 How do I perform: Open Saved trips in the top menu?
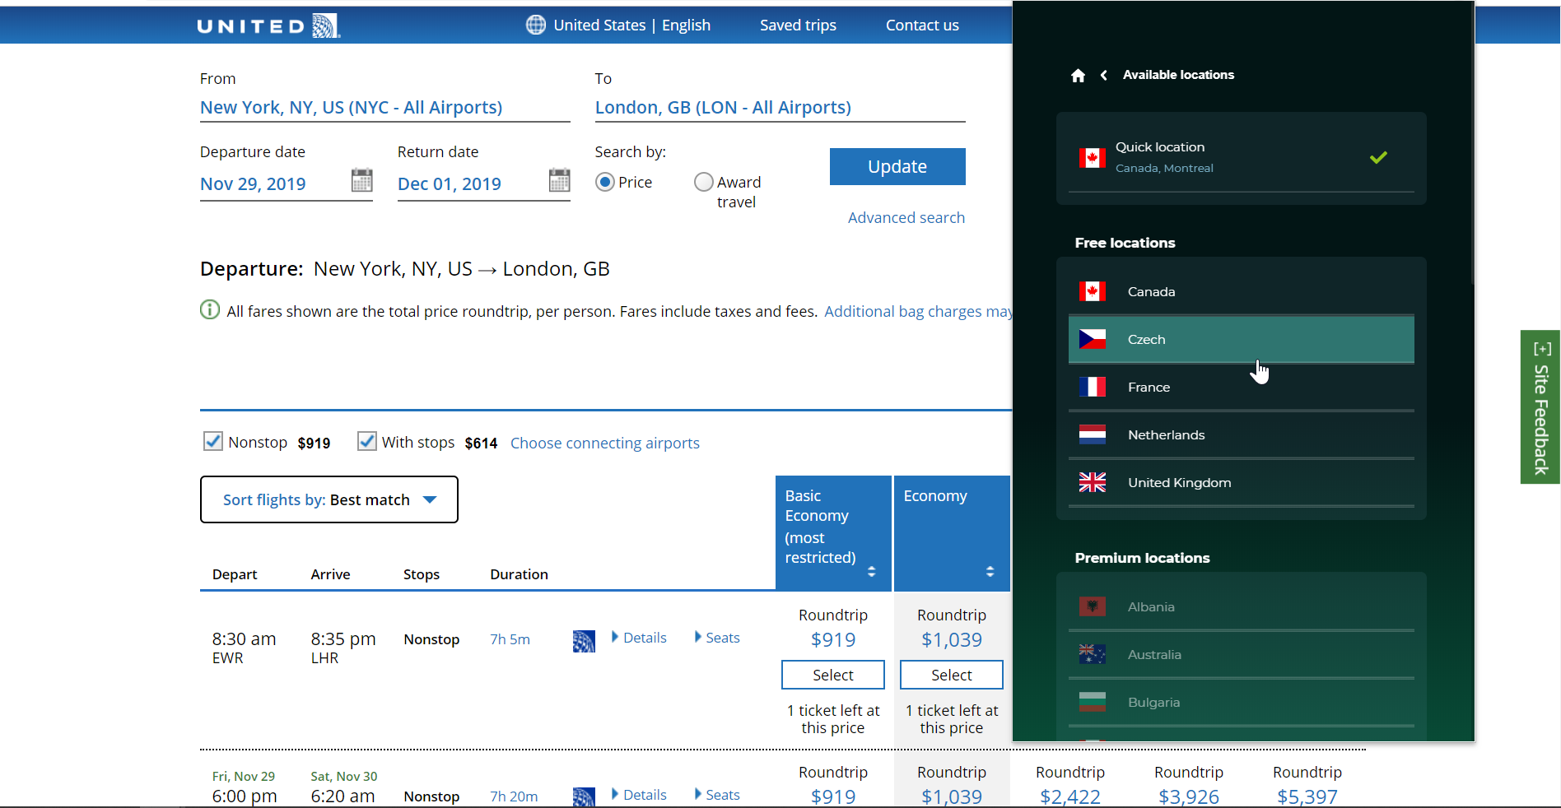click(797, 26)
